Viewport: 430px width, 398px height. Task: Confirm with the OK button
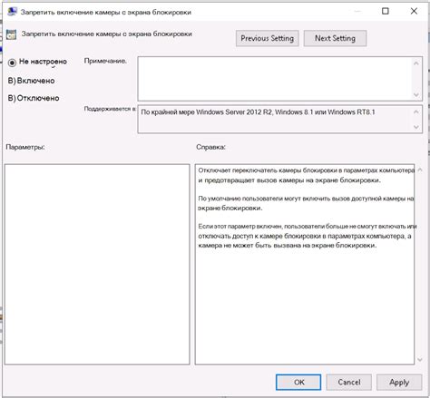coord(298,383)
